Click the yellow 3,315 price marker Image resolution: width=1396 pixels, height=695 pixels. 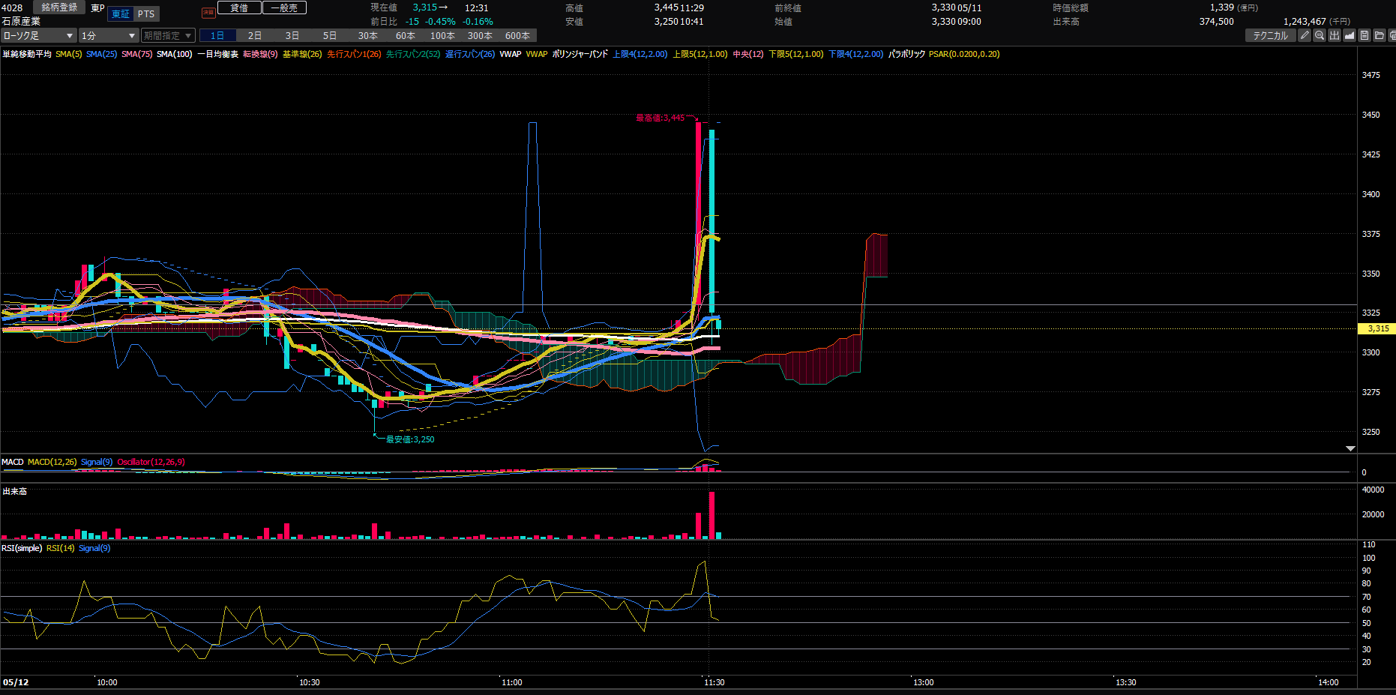[1377, 328]
